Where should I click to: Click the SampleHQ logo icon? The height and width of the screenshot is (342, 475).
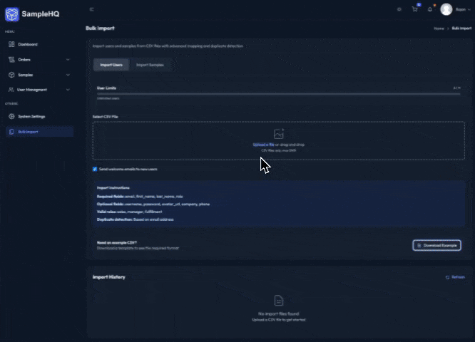11,14
